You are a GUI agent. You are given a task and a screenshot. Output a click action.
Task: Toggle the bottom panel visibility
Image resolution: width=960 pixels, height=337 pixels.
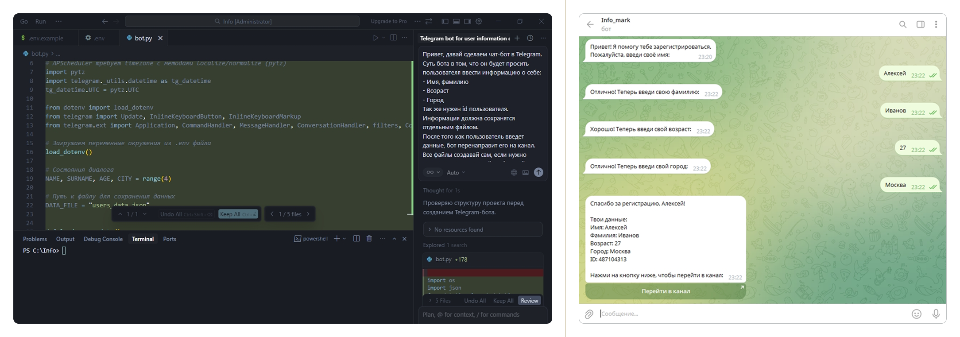coord(456,21)
